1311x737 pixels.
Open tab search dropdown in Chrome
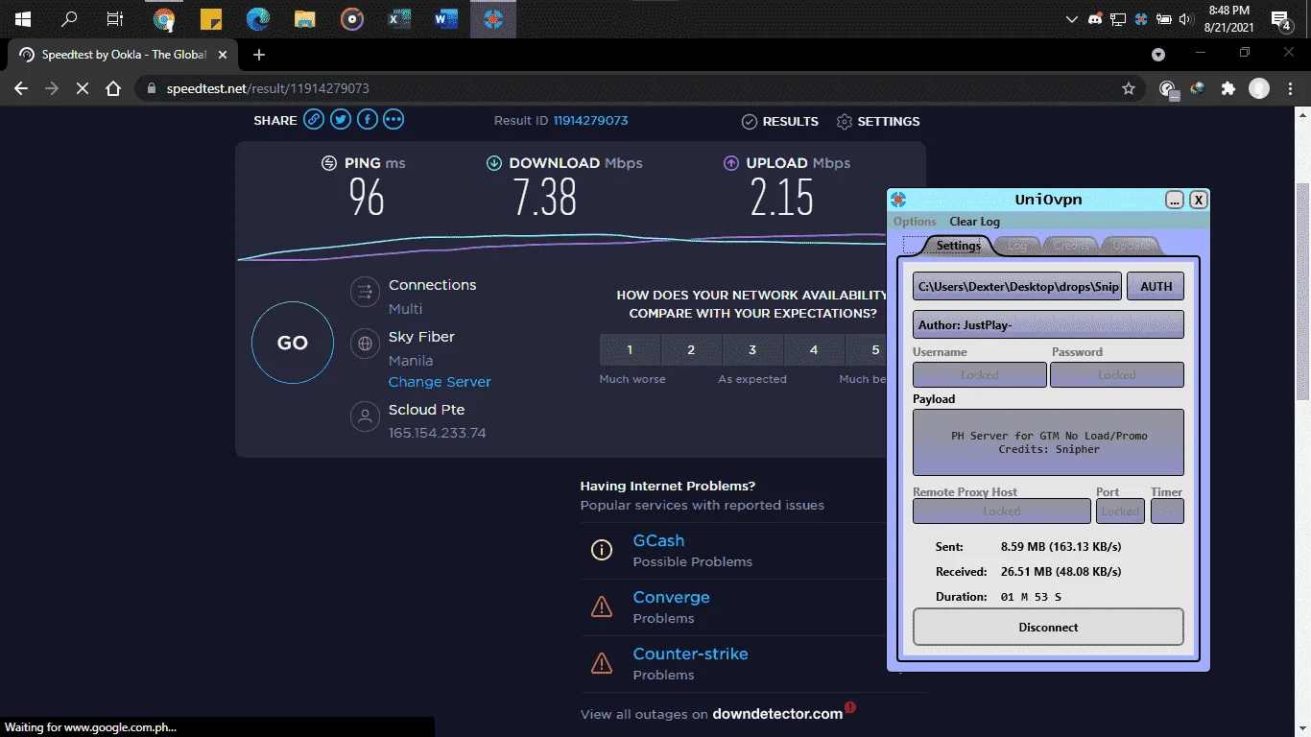(x=1158, y=55)
